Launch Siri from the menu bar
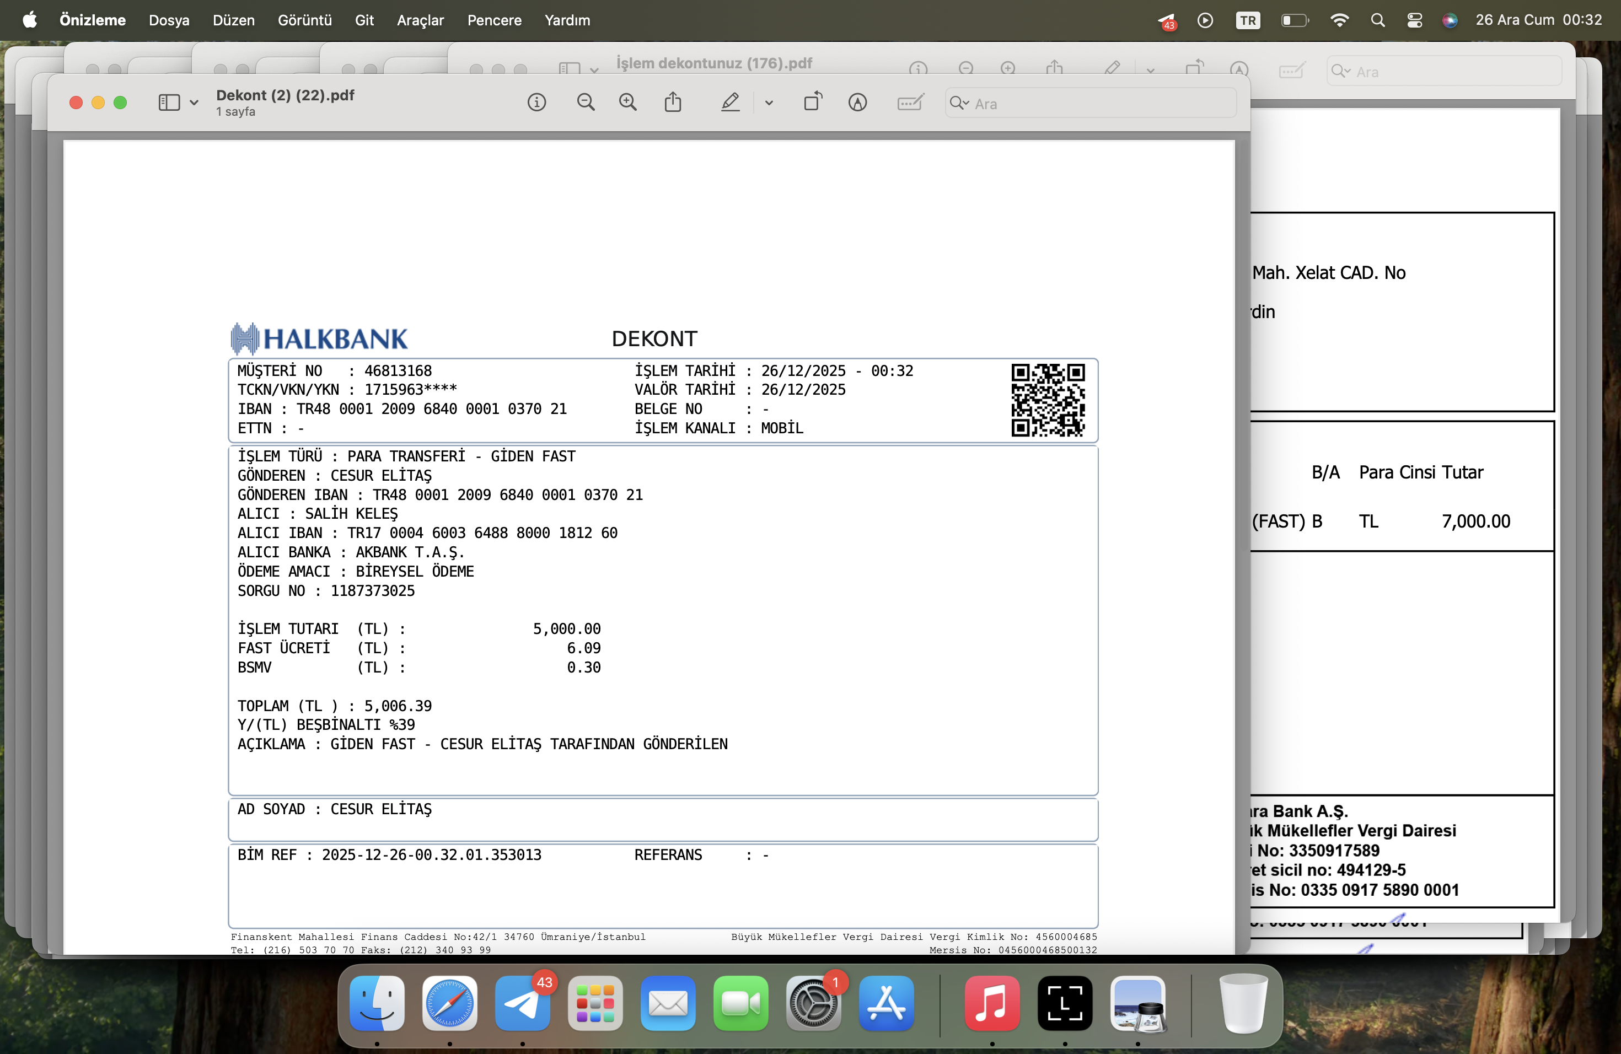This screenshot has height=1054, width=1621. (x=1450, y=20)
